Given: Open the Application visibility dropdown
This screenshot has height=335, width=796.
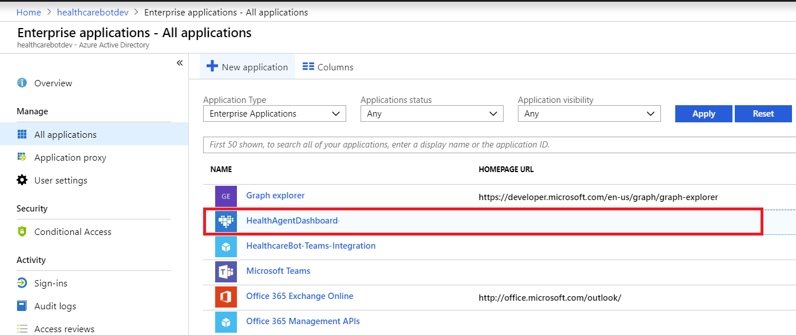Looking at the screenshot, I should 589,113.
